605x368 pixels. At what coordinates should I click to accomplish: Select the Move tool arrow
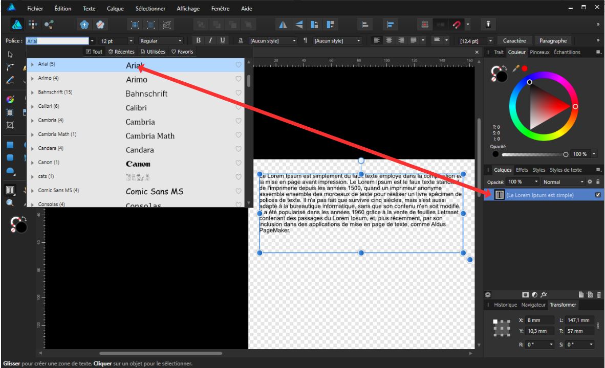coord(10,54)
